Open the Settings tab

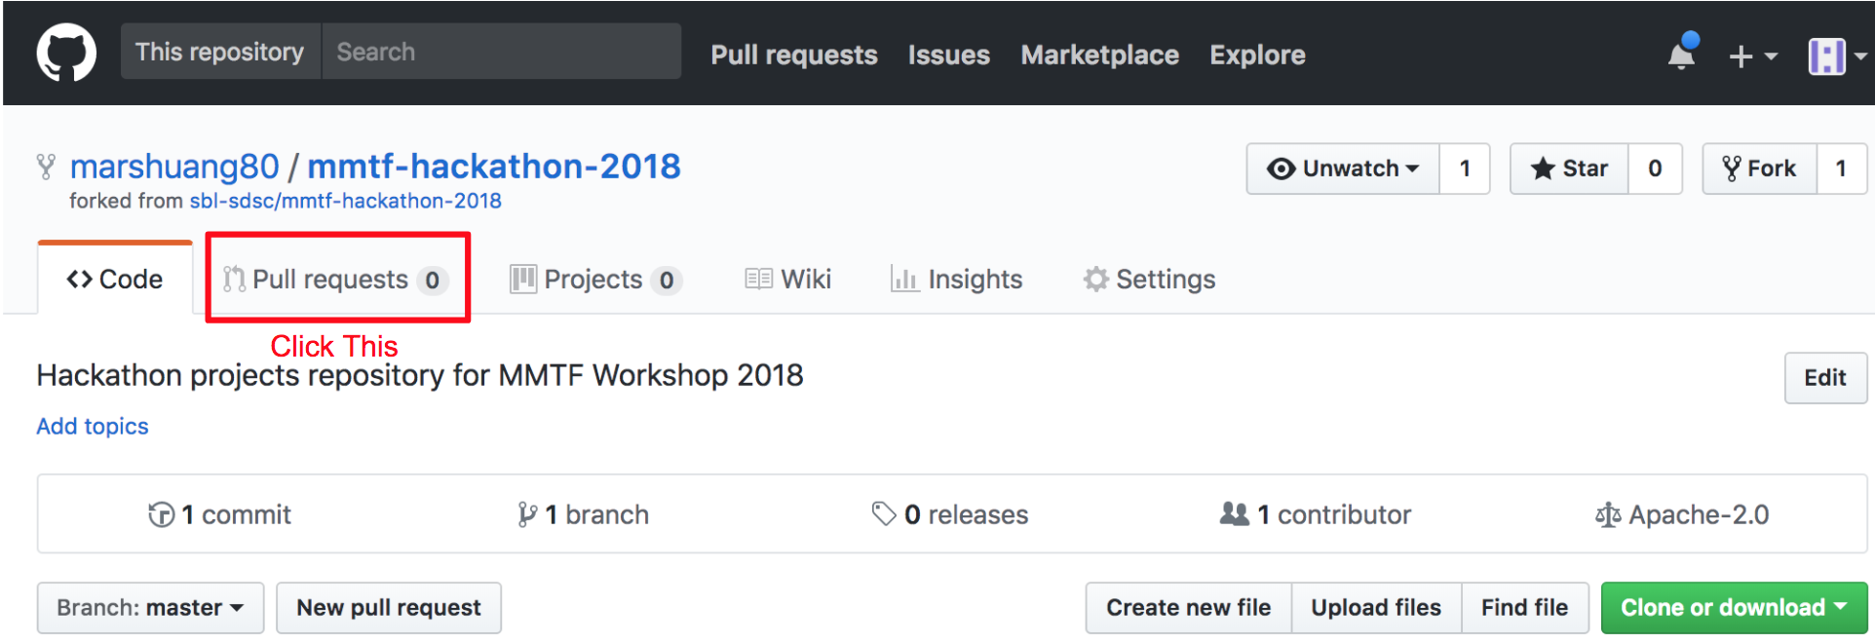point(1149,280)
